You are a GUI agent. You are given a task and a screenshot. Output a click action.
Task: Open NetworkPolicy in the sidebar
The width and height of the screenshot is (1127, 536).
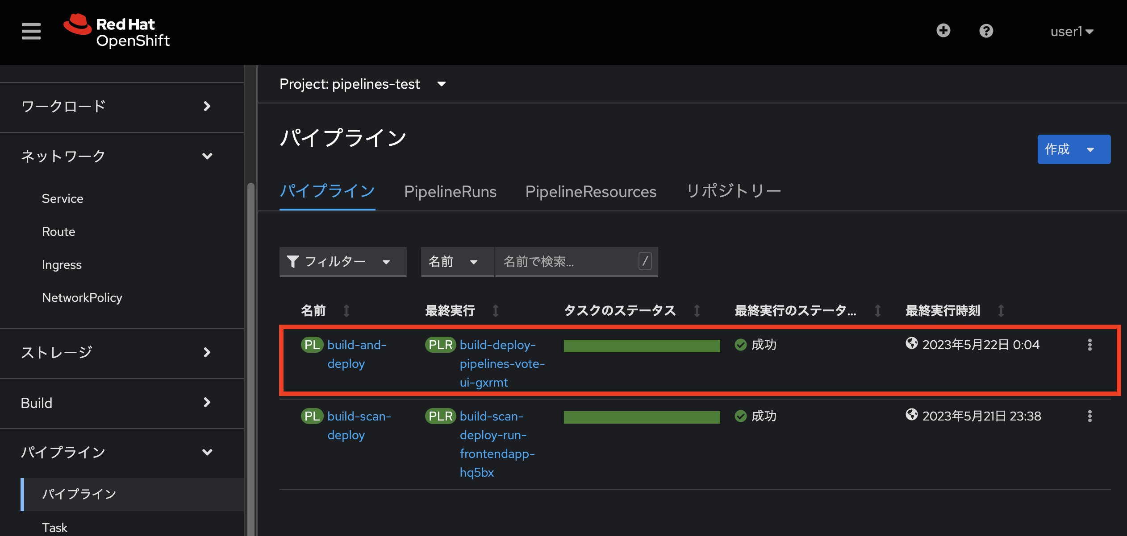click(x=82, y=297)
